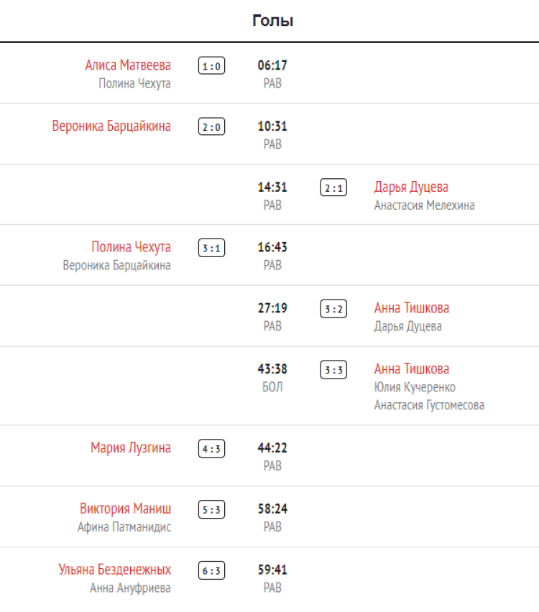Open scorer Мария Лузгина's profile
The image size is (539, 612).
(x=131, y=448)
